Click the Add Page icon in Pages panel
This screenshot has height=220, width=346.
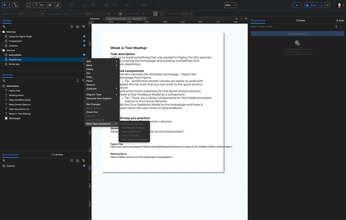click(71, 27)
